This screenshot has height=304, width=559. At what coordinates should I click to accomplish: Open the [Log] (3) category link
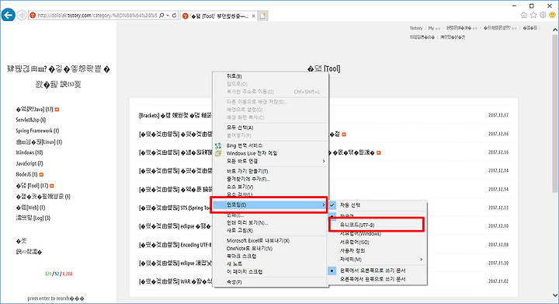pos(33,218)
